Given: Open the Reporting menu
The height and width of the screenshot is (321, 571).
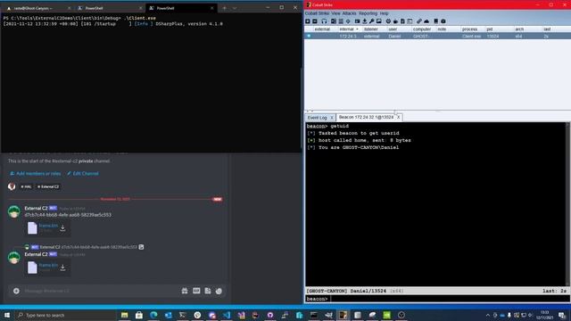Looking at the screenshot, I should point(368,13).
